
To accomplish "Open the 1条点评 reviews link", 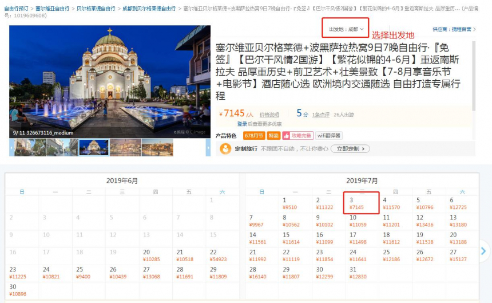I will click(x=321, y=115).
